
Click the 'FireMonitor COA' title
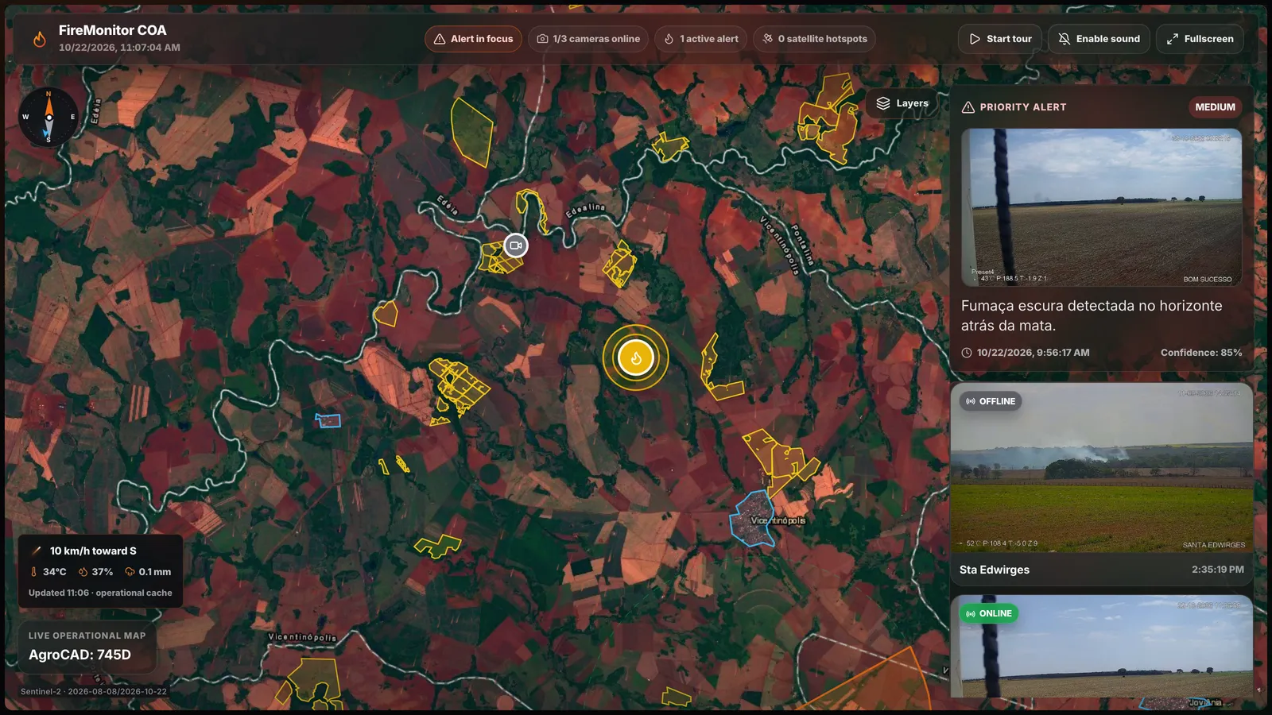112,30
